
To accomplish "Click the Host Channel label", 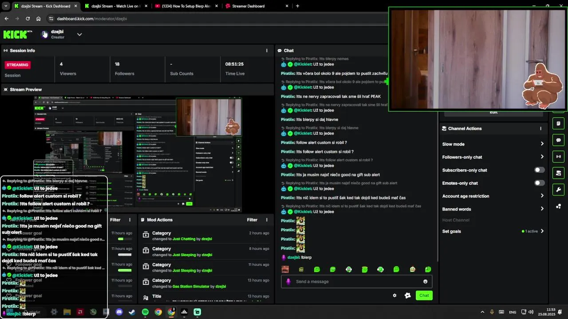I will coord(456,220).
